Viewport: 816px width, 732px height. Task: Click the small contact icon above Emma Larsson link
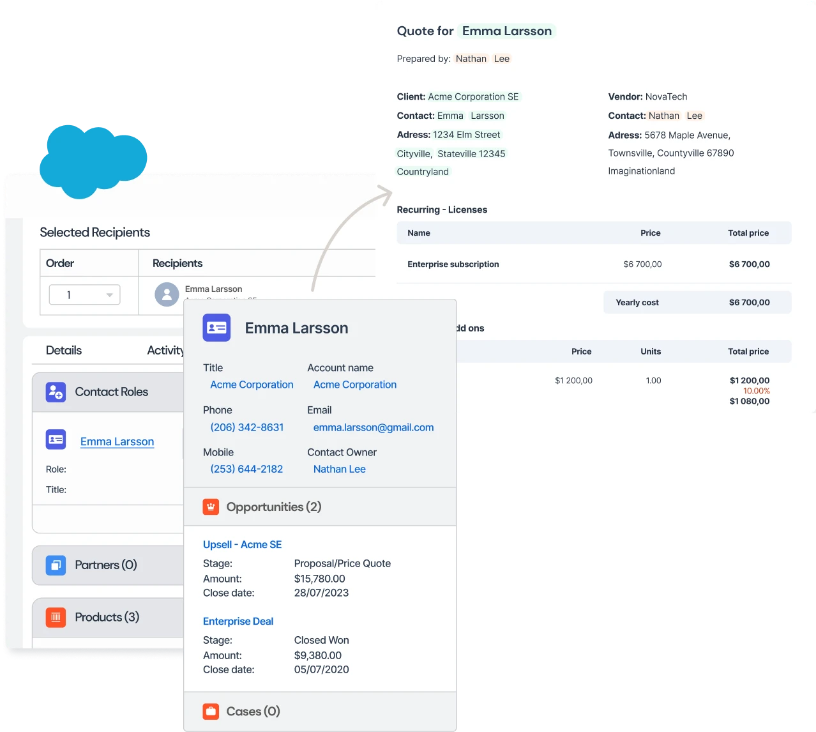point(56,439)
